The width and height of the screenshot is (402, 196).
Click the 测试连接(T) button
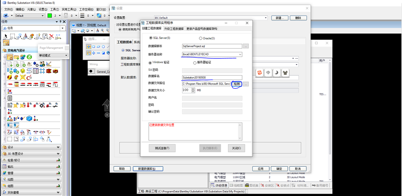coord(162,148)
